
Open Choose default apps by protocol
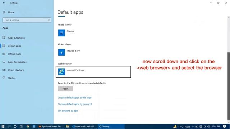coord(75,104)
